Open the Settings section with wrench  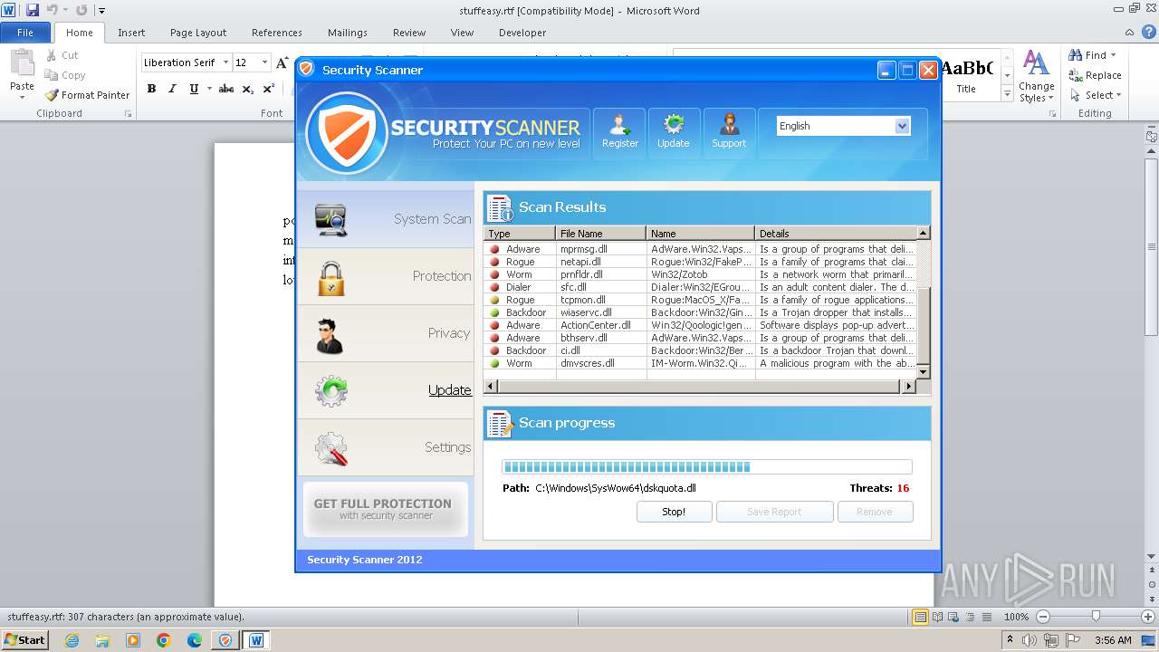(x=386, y=447)
